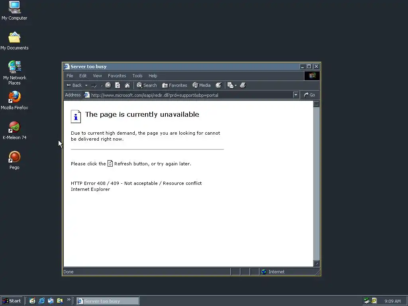Click the yellow system tray icon
Image resolution: width=408 pixels, height=306 pixels.
pyautogui.click(x=374, y=301)
